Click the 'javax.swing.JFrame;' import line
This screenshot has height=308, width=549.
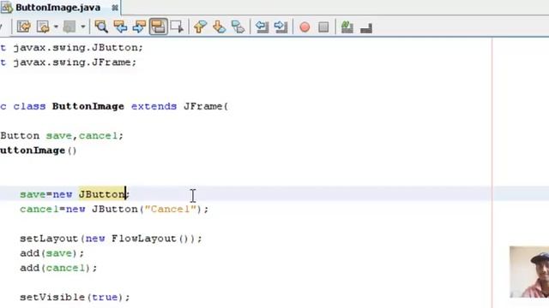click(75, 62)
